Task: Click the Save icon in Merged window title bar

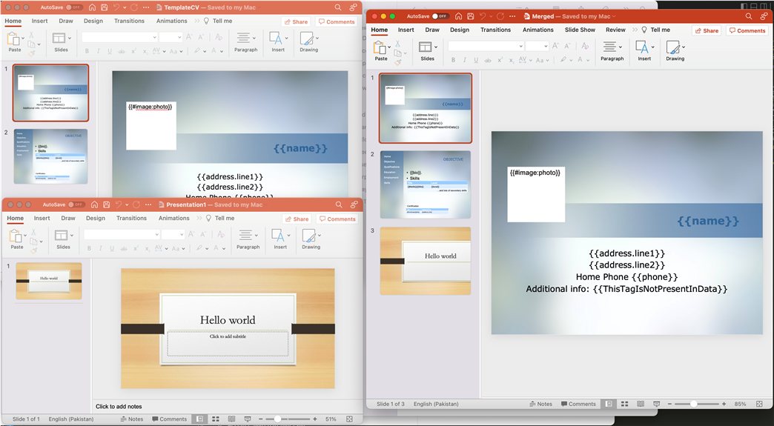Action: click(471, 16)
